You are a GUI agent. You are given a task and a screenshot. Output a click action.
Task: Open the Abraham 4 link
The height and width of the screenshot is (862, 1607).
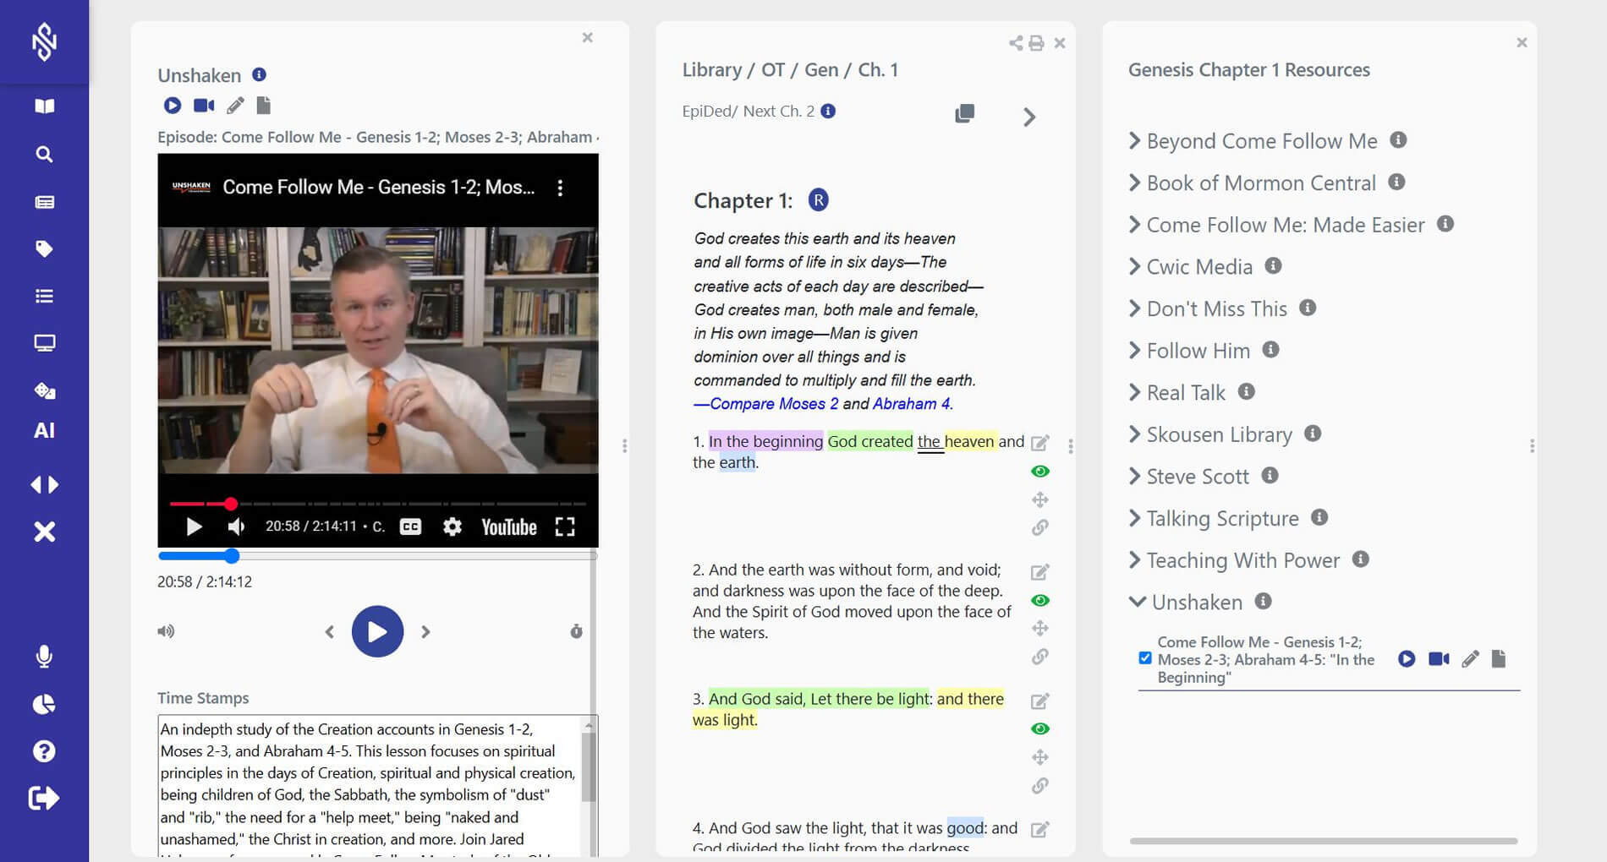(911, 404)
